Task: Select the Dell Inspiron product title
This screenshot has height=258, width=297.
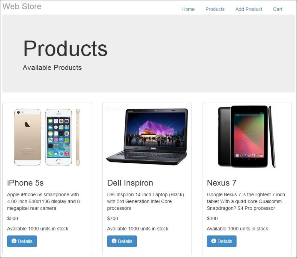Action: click(130, 183)
